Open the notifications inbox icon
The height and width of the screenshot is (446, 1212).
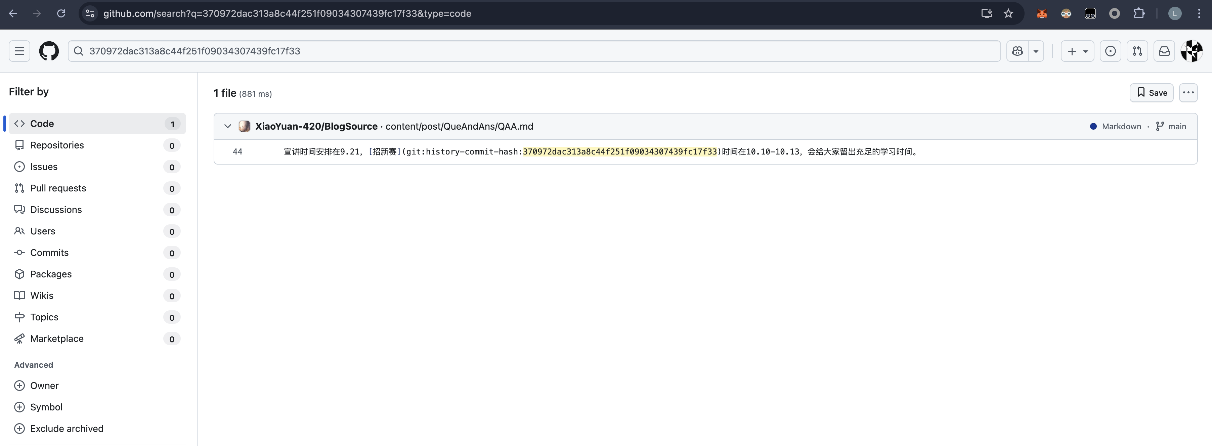[1164, 51]
